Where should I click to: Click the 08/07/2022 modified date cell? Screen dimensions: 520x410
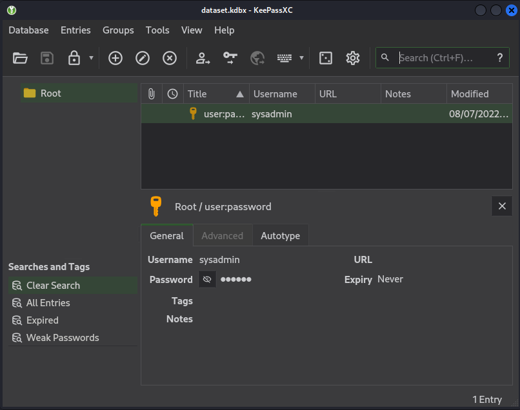479,114
